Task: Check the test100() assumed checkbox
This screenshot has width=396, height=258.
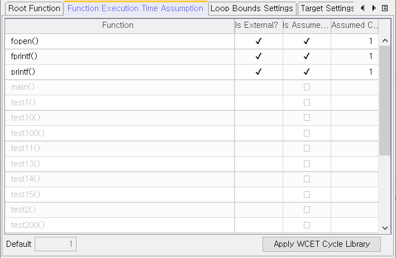Action: coord(307,133)
